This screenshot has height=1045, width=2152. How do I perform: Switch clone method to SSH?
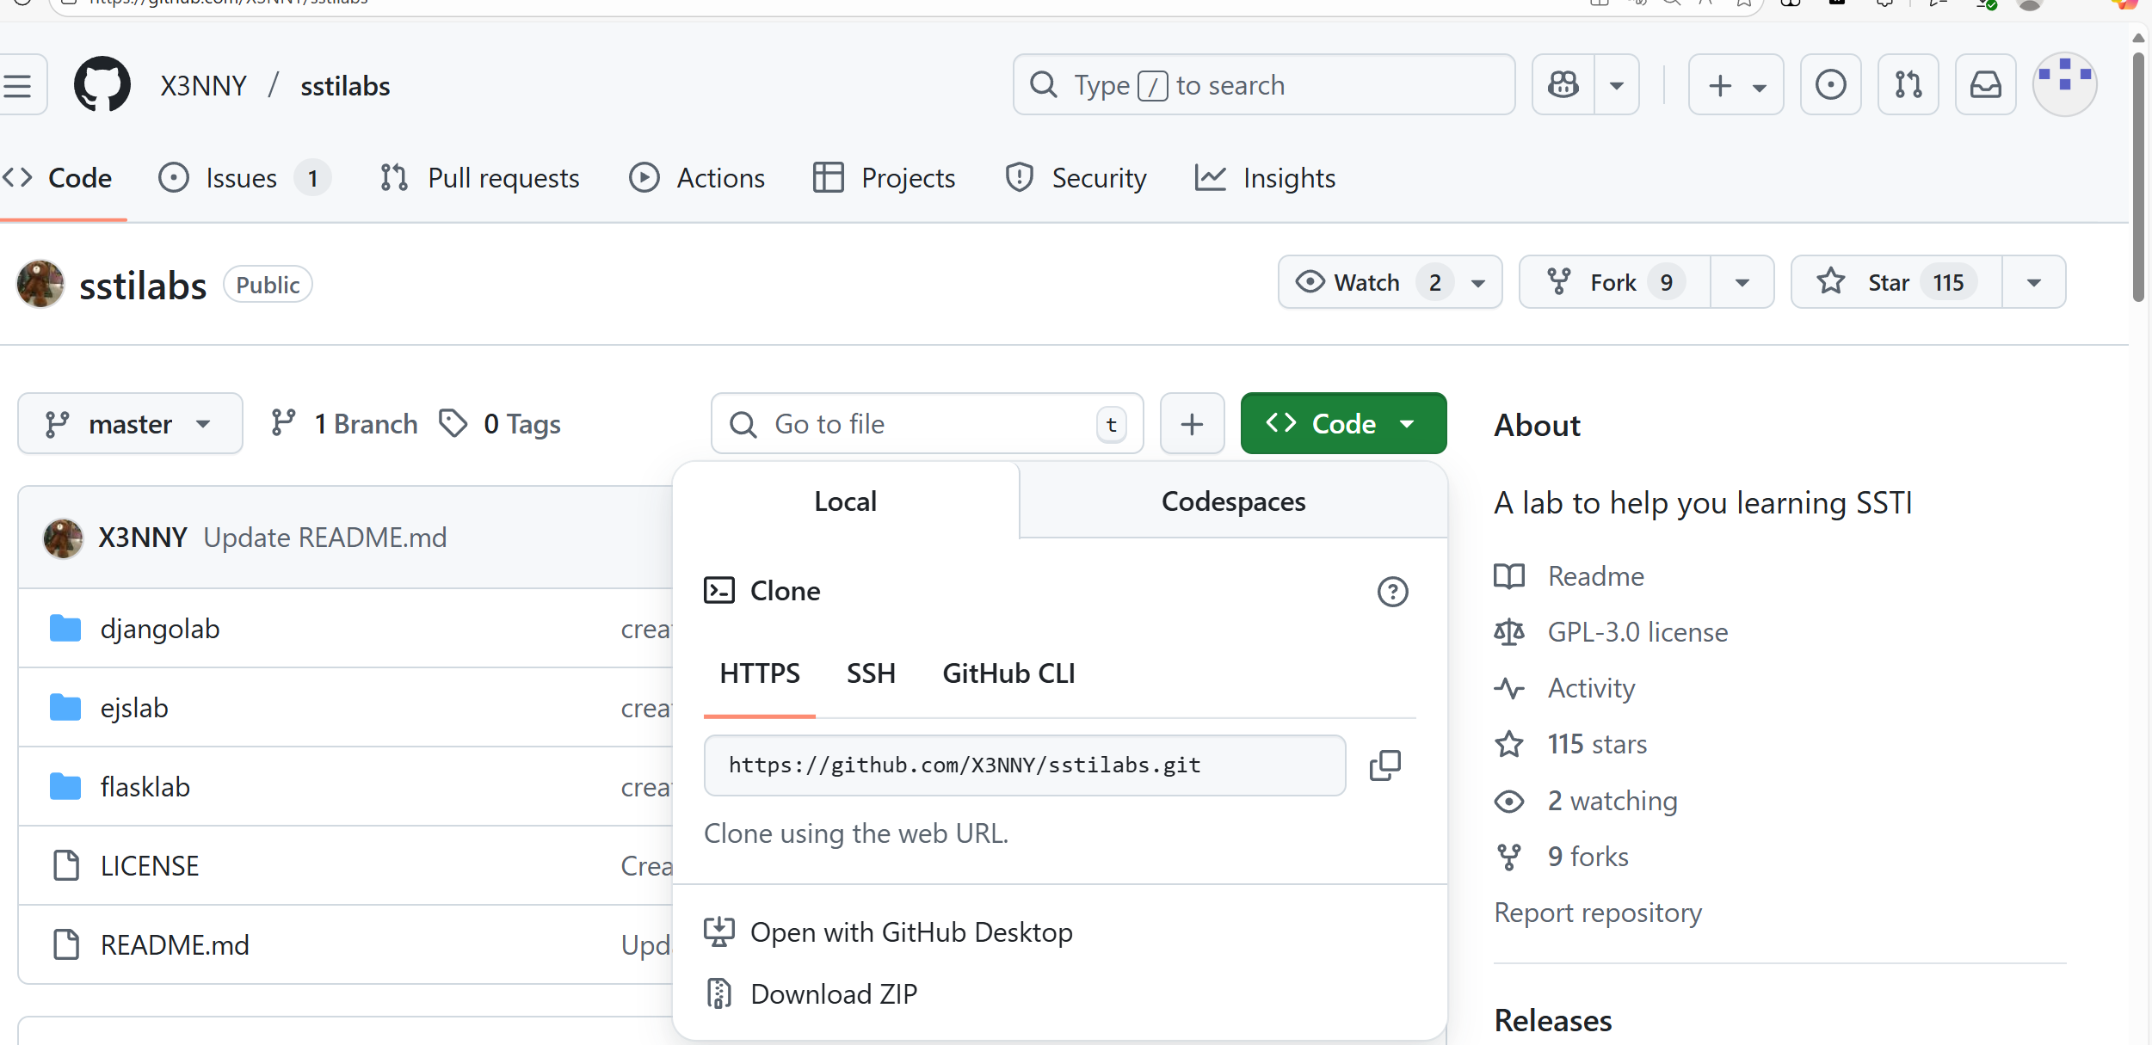871,673
